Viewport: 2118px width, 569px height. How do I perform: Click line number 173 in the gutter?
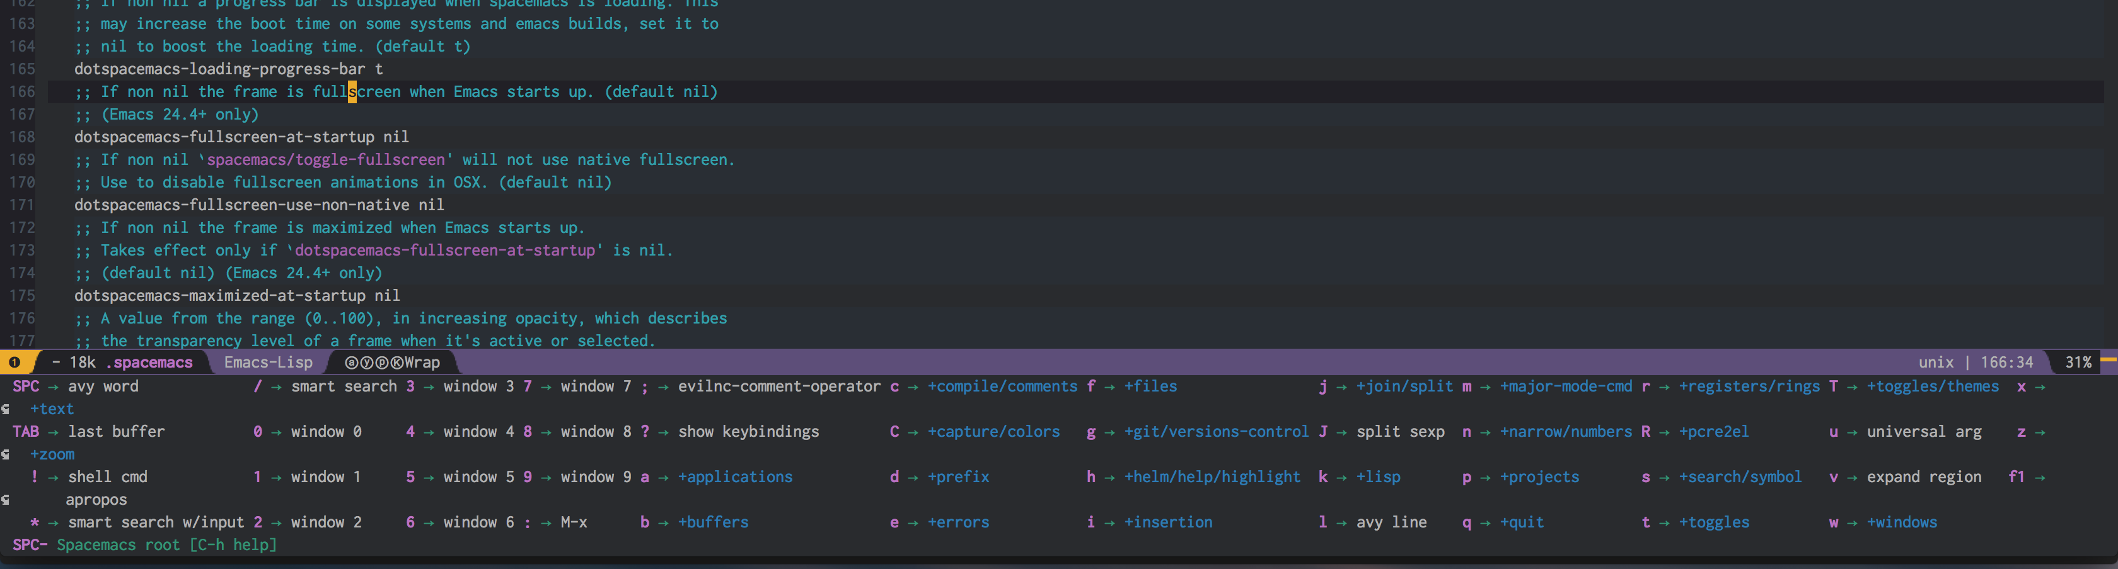coord(22,251)
